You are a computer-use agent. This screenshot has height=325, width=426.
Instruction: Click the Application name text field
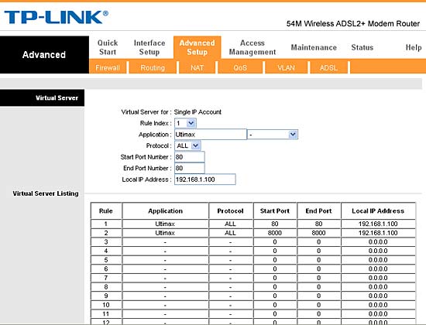210,135
